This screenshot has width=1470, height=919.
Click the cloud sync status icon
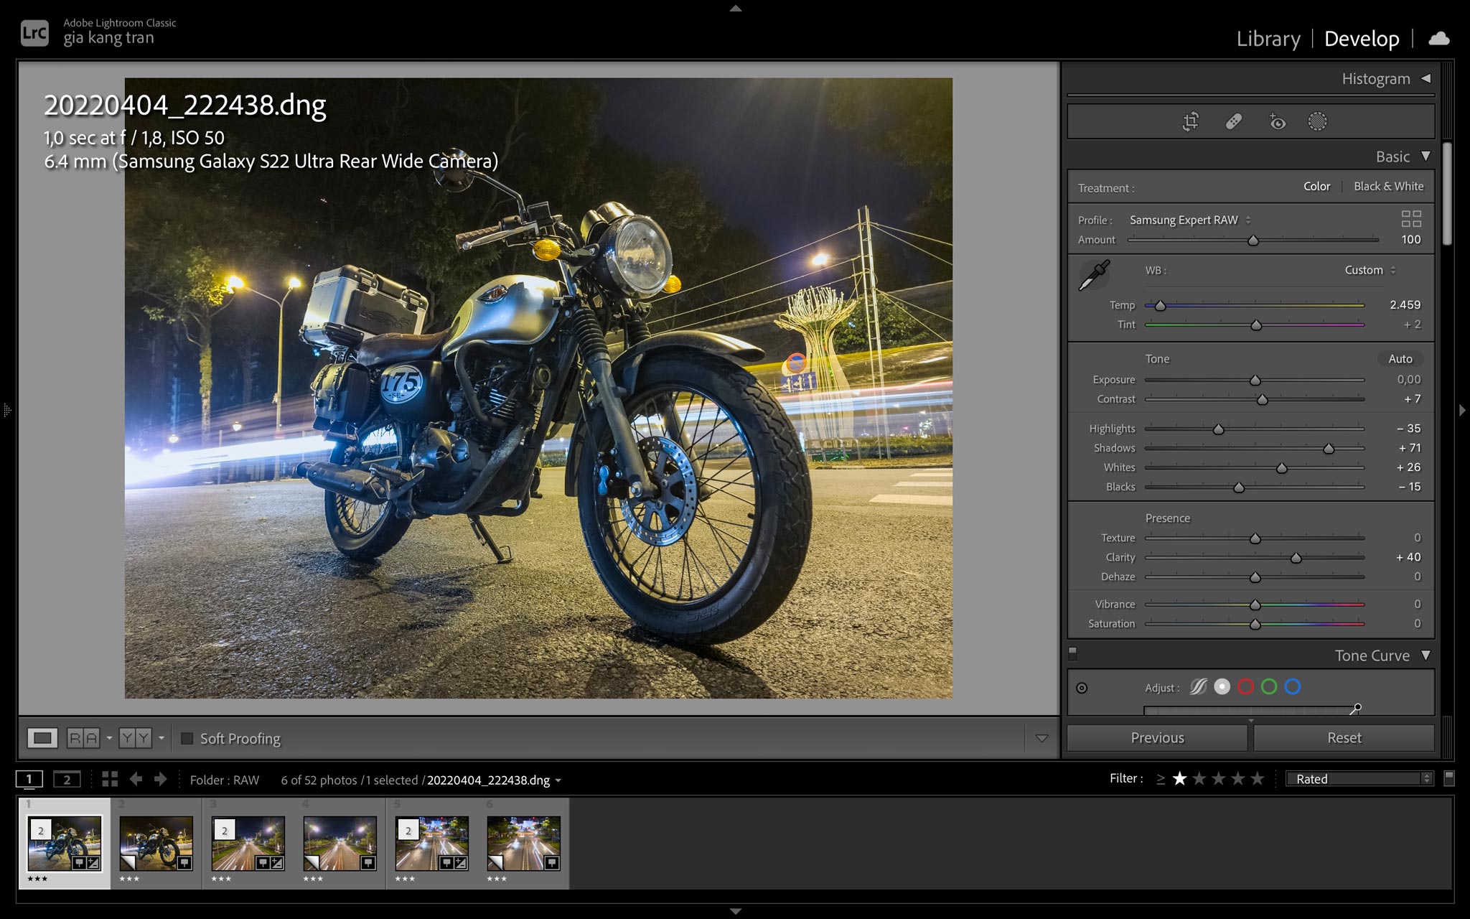[x=1438, y=39]
